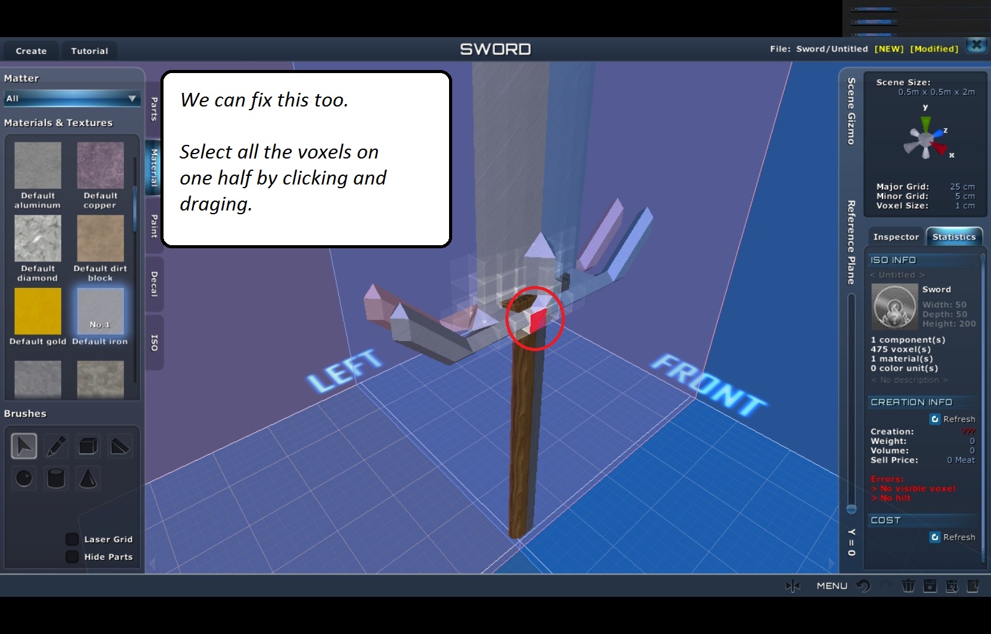
Task: Switch to the Parts side tab
Action: [x=154, y=109]
